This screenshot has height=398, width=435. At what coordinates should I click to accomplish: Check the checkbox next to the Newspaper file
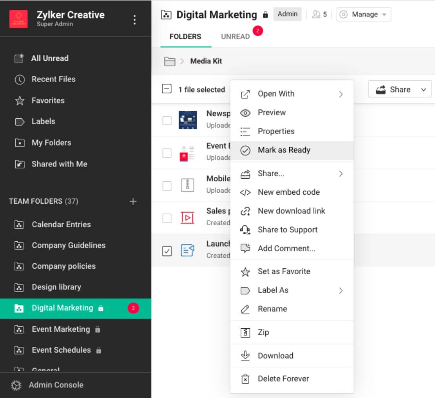167,120
